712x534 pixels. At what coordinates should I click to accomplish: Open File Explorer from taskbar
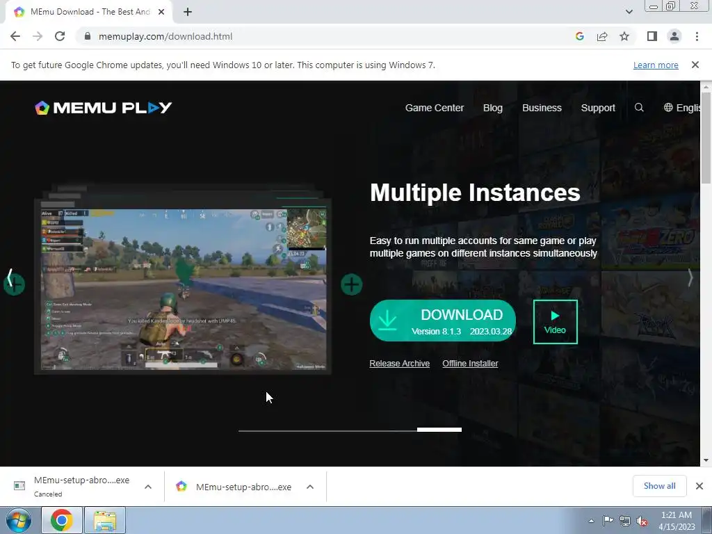105,520
